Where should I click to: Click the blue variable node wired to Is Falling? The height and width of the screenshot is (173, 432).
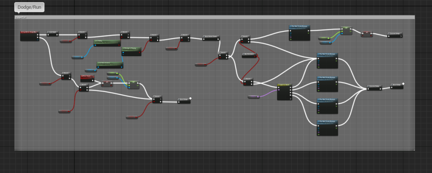pos(77,57)
